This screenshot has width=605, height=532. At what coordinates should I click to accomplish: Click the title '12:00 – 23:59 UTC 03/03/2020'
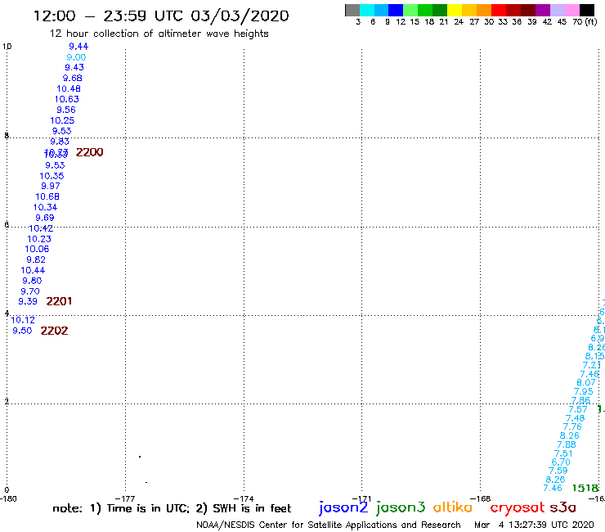tap(161, 16)
